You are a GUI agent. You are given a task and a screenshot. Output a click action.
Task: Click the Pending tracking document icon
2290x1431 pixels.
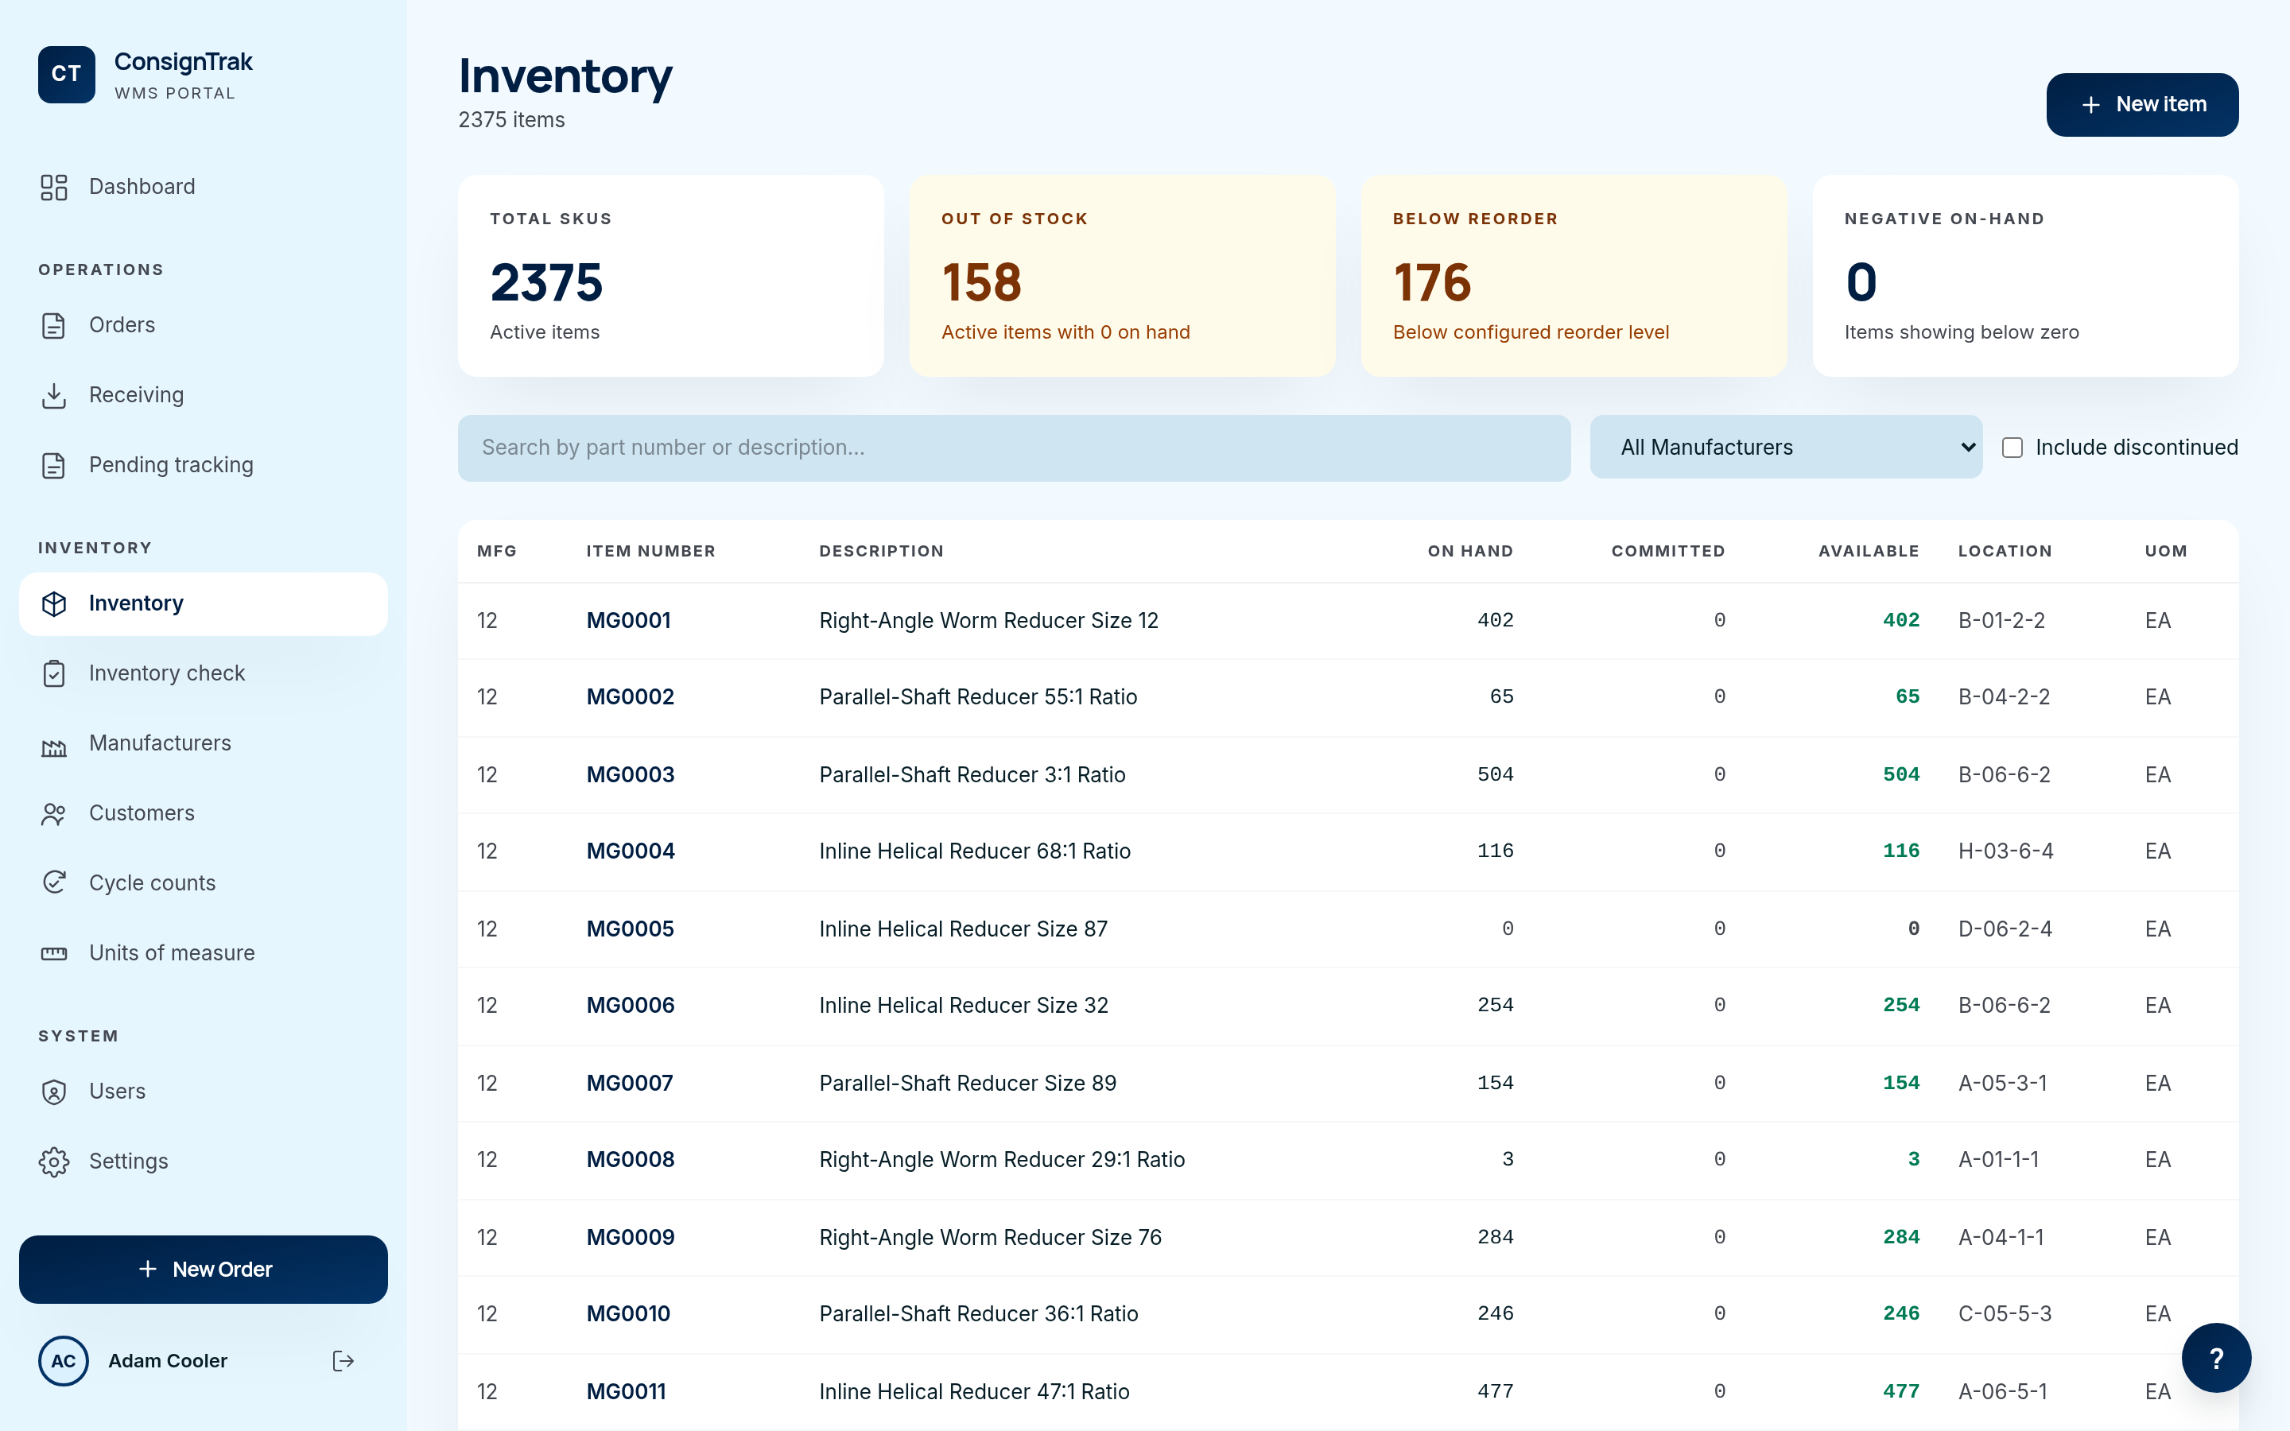tap(54, 465)
